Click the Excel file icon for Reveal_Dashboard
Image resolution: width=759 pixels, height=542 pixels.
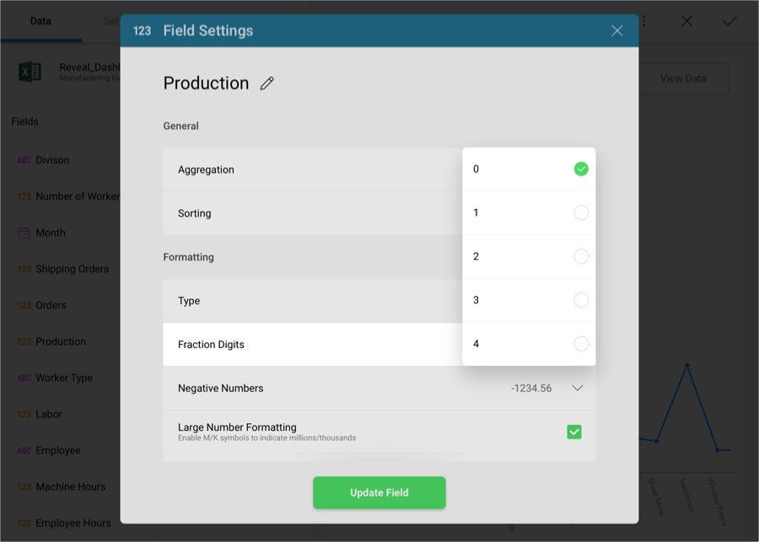click(30, 72)
